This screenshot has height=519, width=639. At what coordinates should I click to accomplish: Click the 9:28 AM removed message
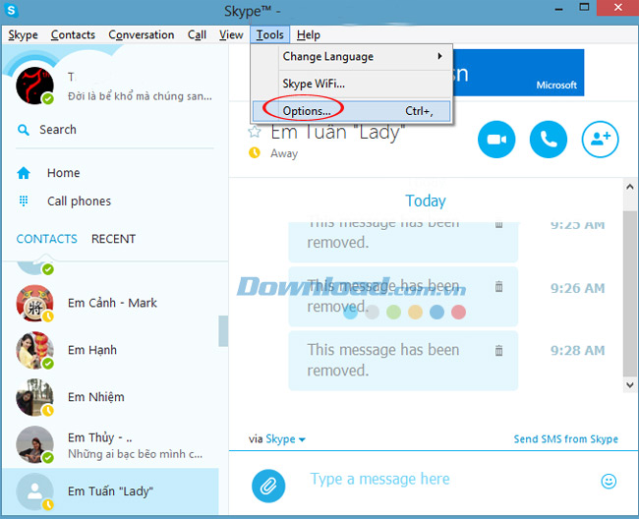pyautogui.click(x=403, y=361)
